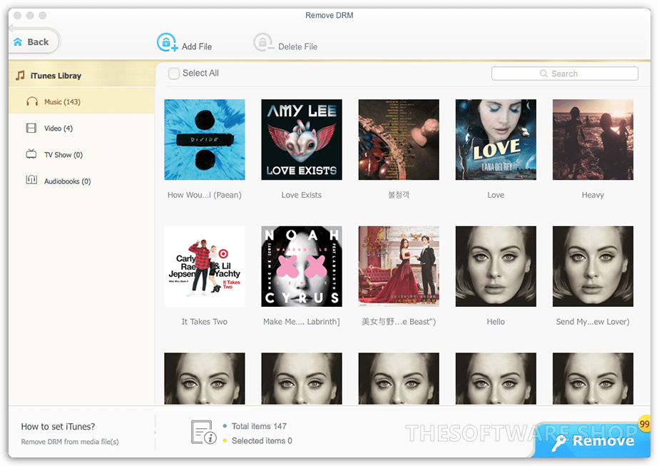Click the 'Heavy' song title
659x466 pixels.
(x=593, y=195)
